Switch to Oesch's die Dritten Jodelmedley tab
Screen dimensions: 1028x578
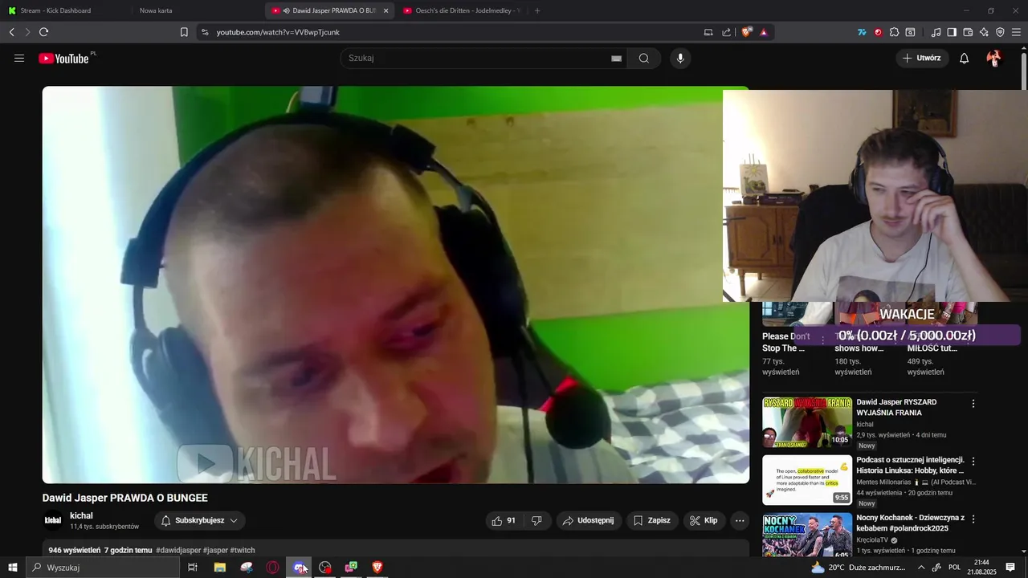pos(462,10)
